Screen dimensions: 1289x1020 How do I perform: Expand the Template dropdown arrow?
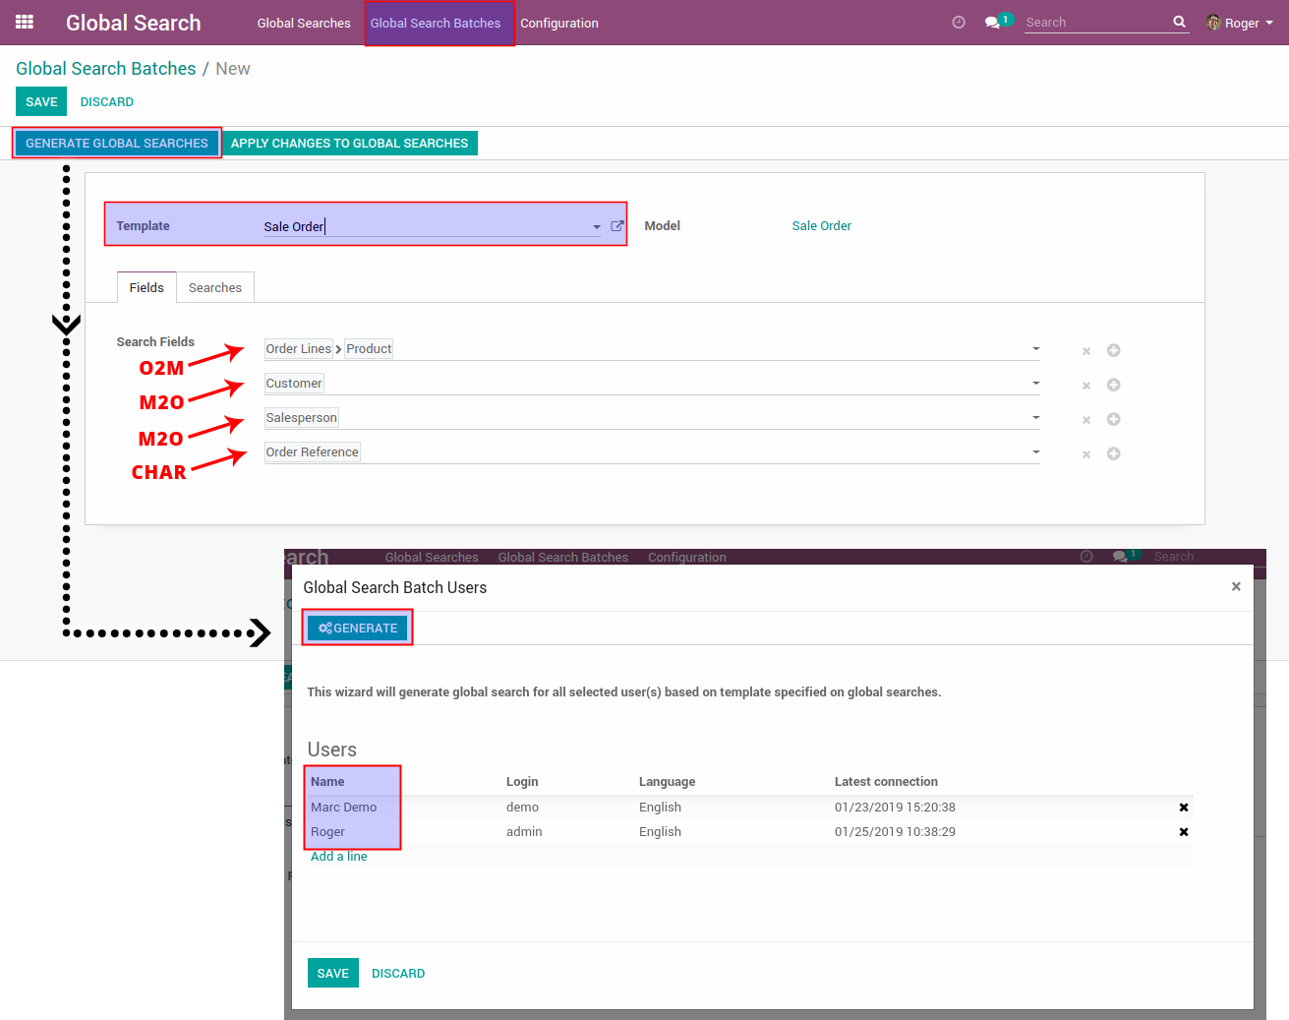pos(596,227)
